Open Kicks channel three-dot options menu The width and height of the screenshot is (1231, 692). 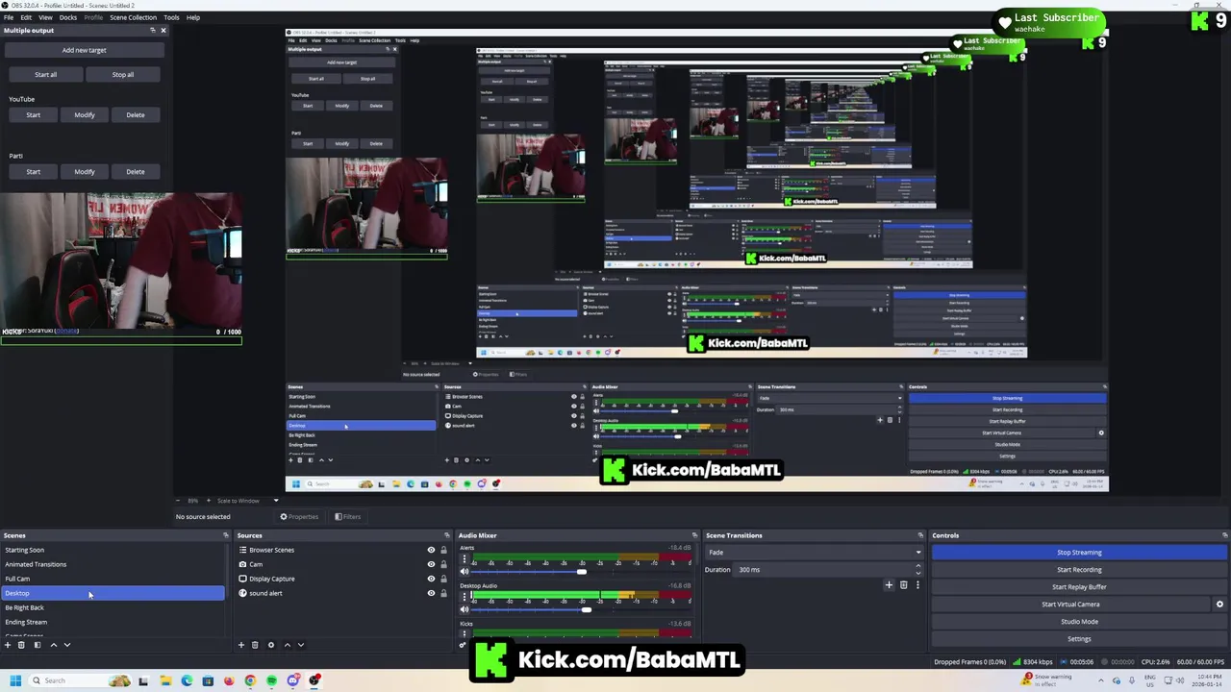(465, 634)
